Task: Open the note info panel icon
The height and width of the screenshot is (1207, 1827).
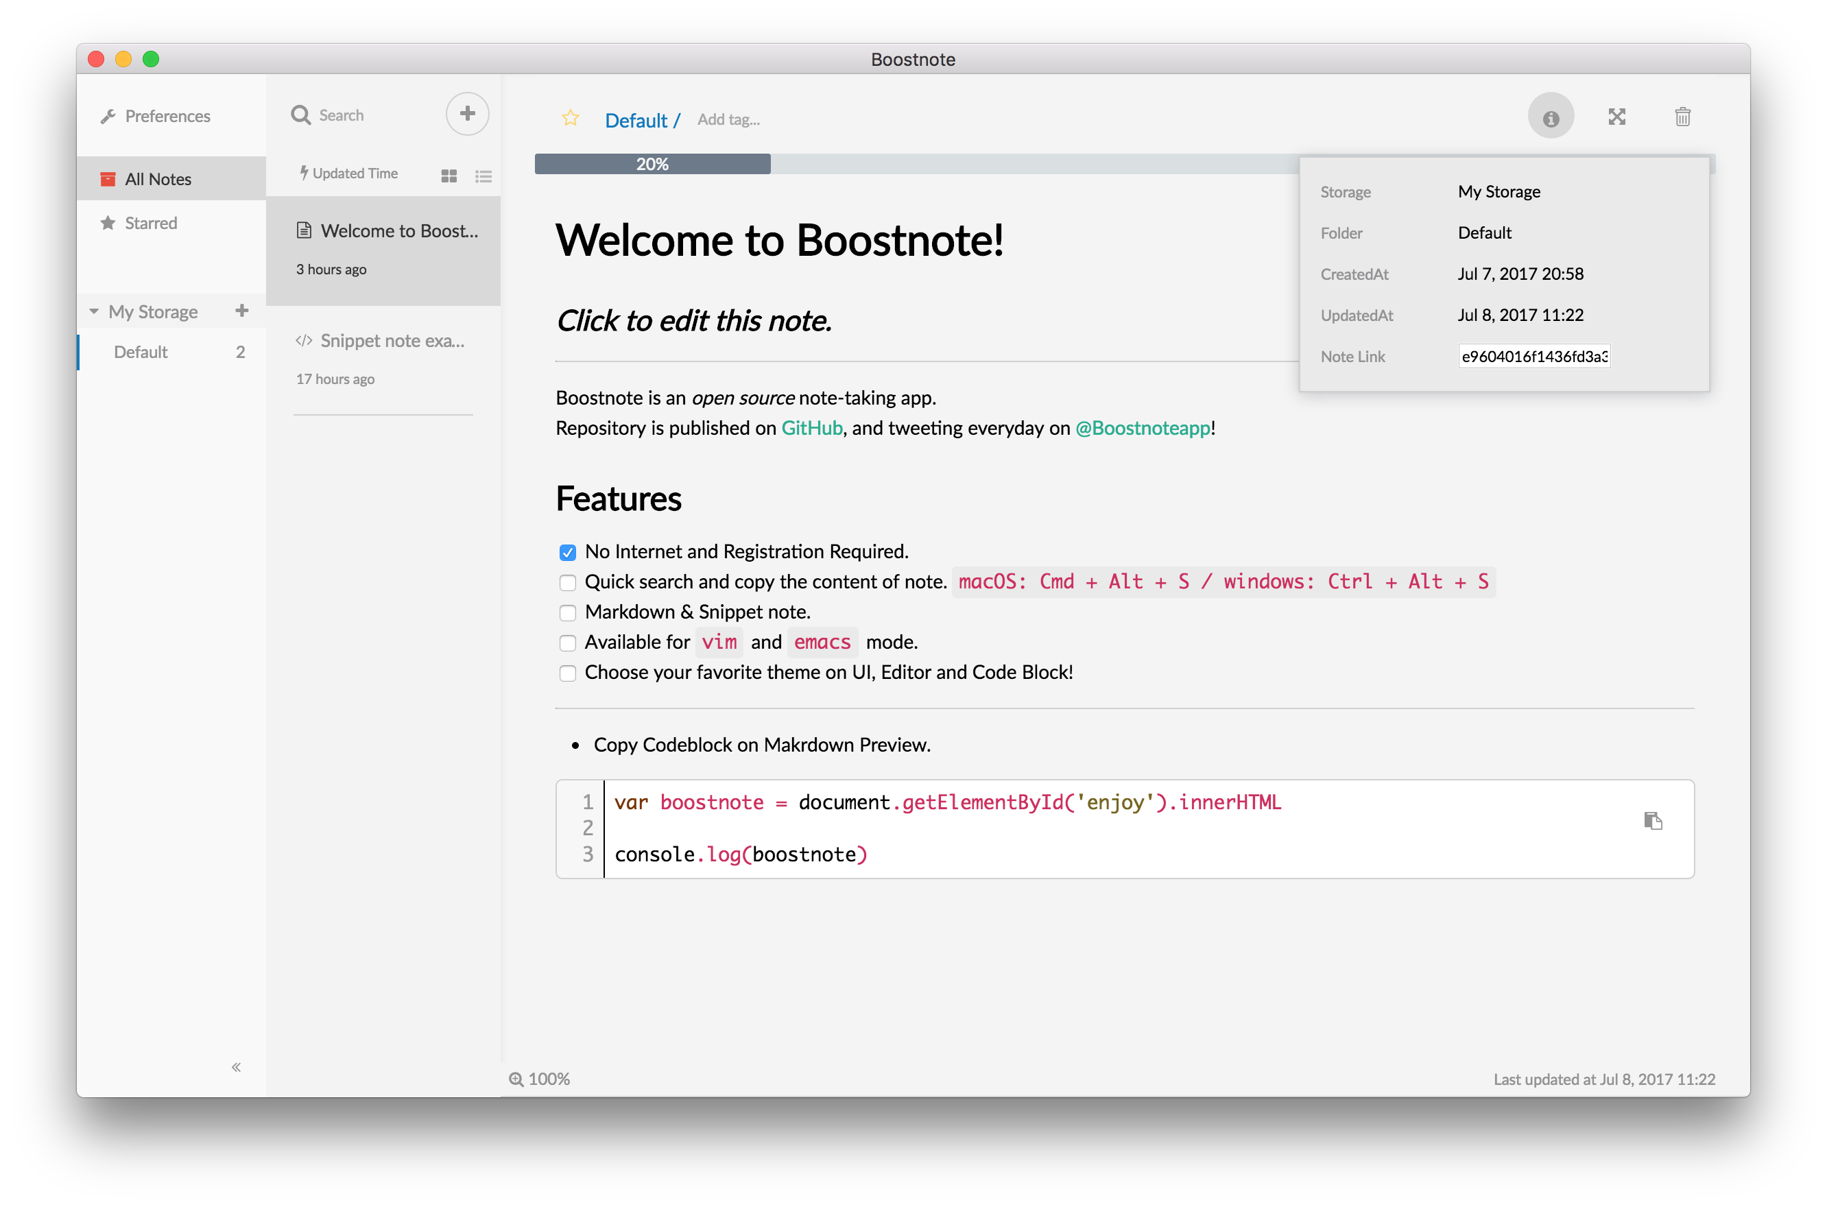Action: (x=1550, y=117)
